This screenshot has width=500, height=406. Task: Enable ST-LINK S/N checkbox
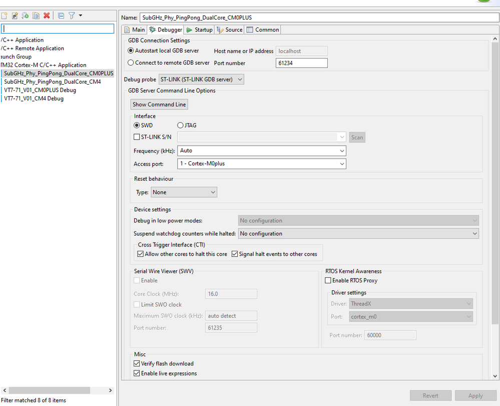click(137, 137)
